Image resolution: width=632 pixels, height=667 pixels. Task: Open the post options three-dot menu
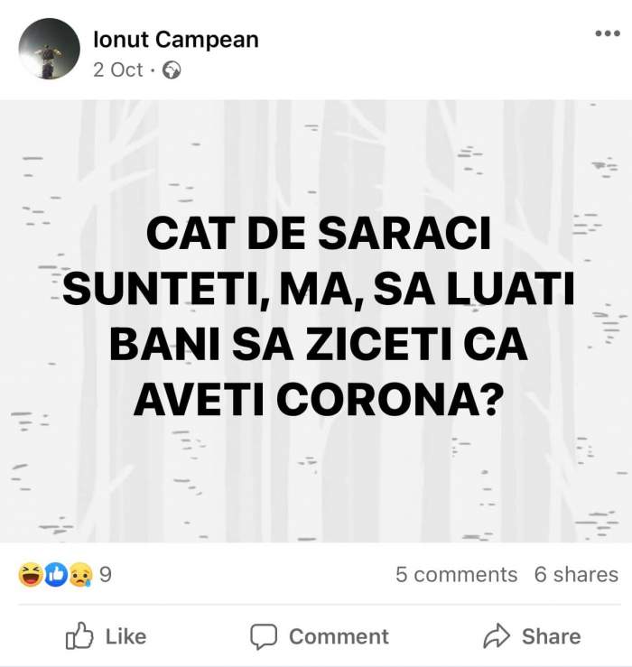pyautogui.click(x=607, y=35)
